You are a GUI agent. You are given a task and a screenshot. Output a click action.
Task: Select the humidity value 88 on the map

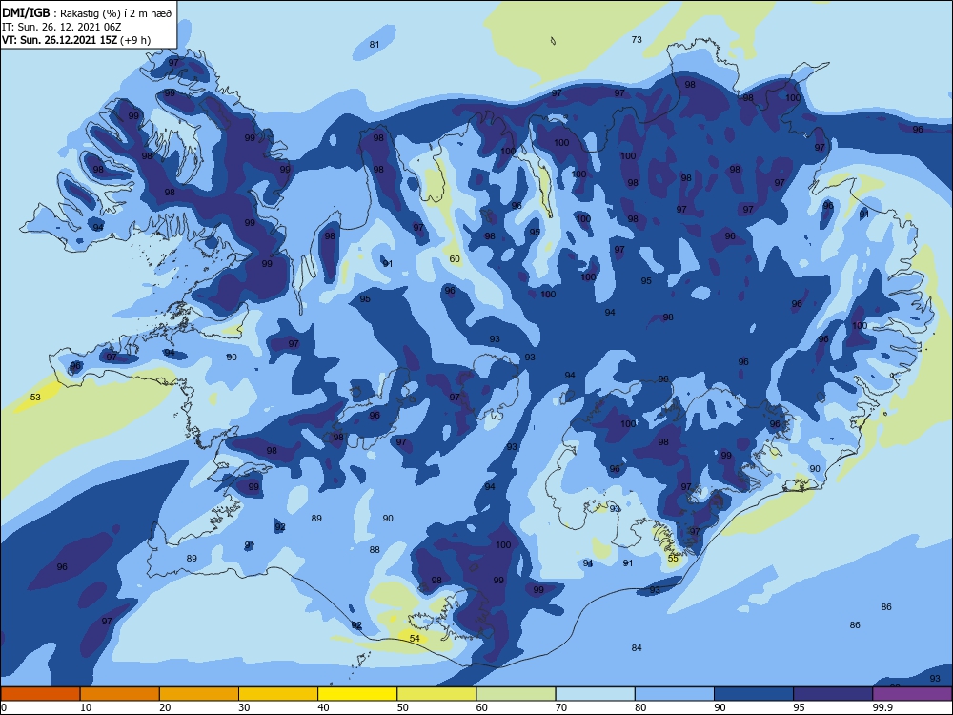click(375, 550)
